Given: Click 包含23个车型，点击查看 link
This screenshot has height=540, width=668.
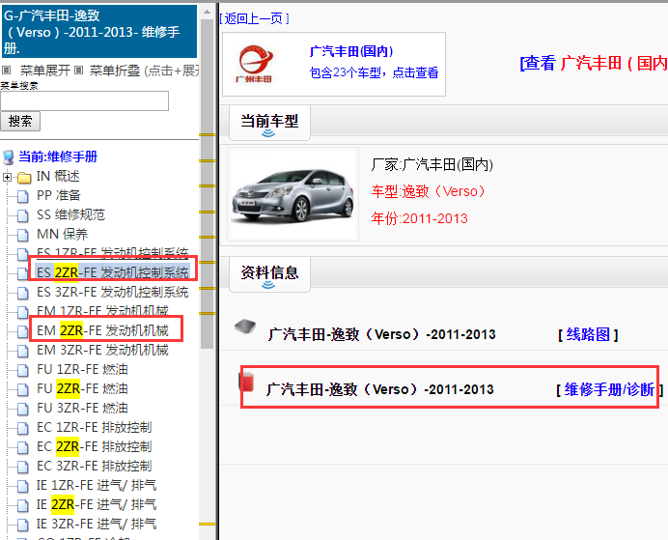Looking at the screenshot, I should pos(374,72).
